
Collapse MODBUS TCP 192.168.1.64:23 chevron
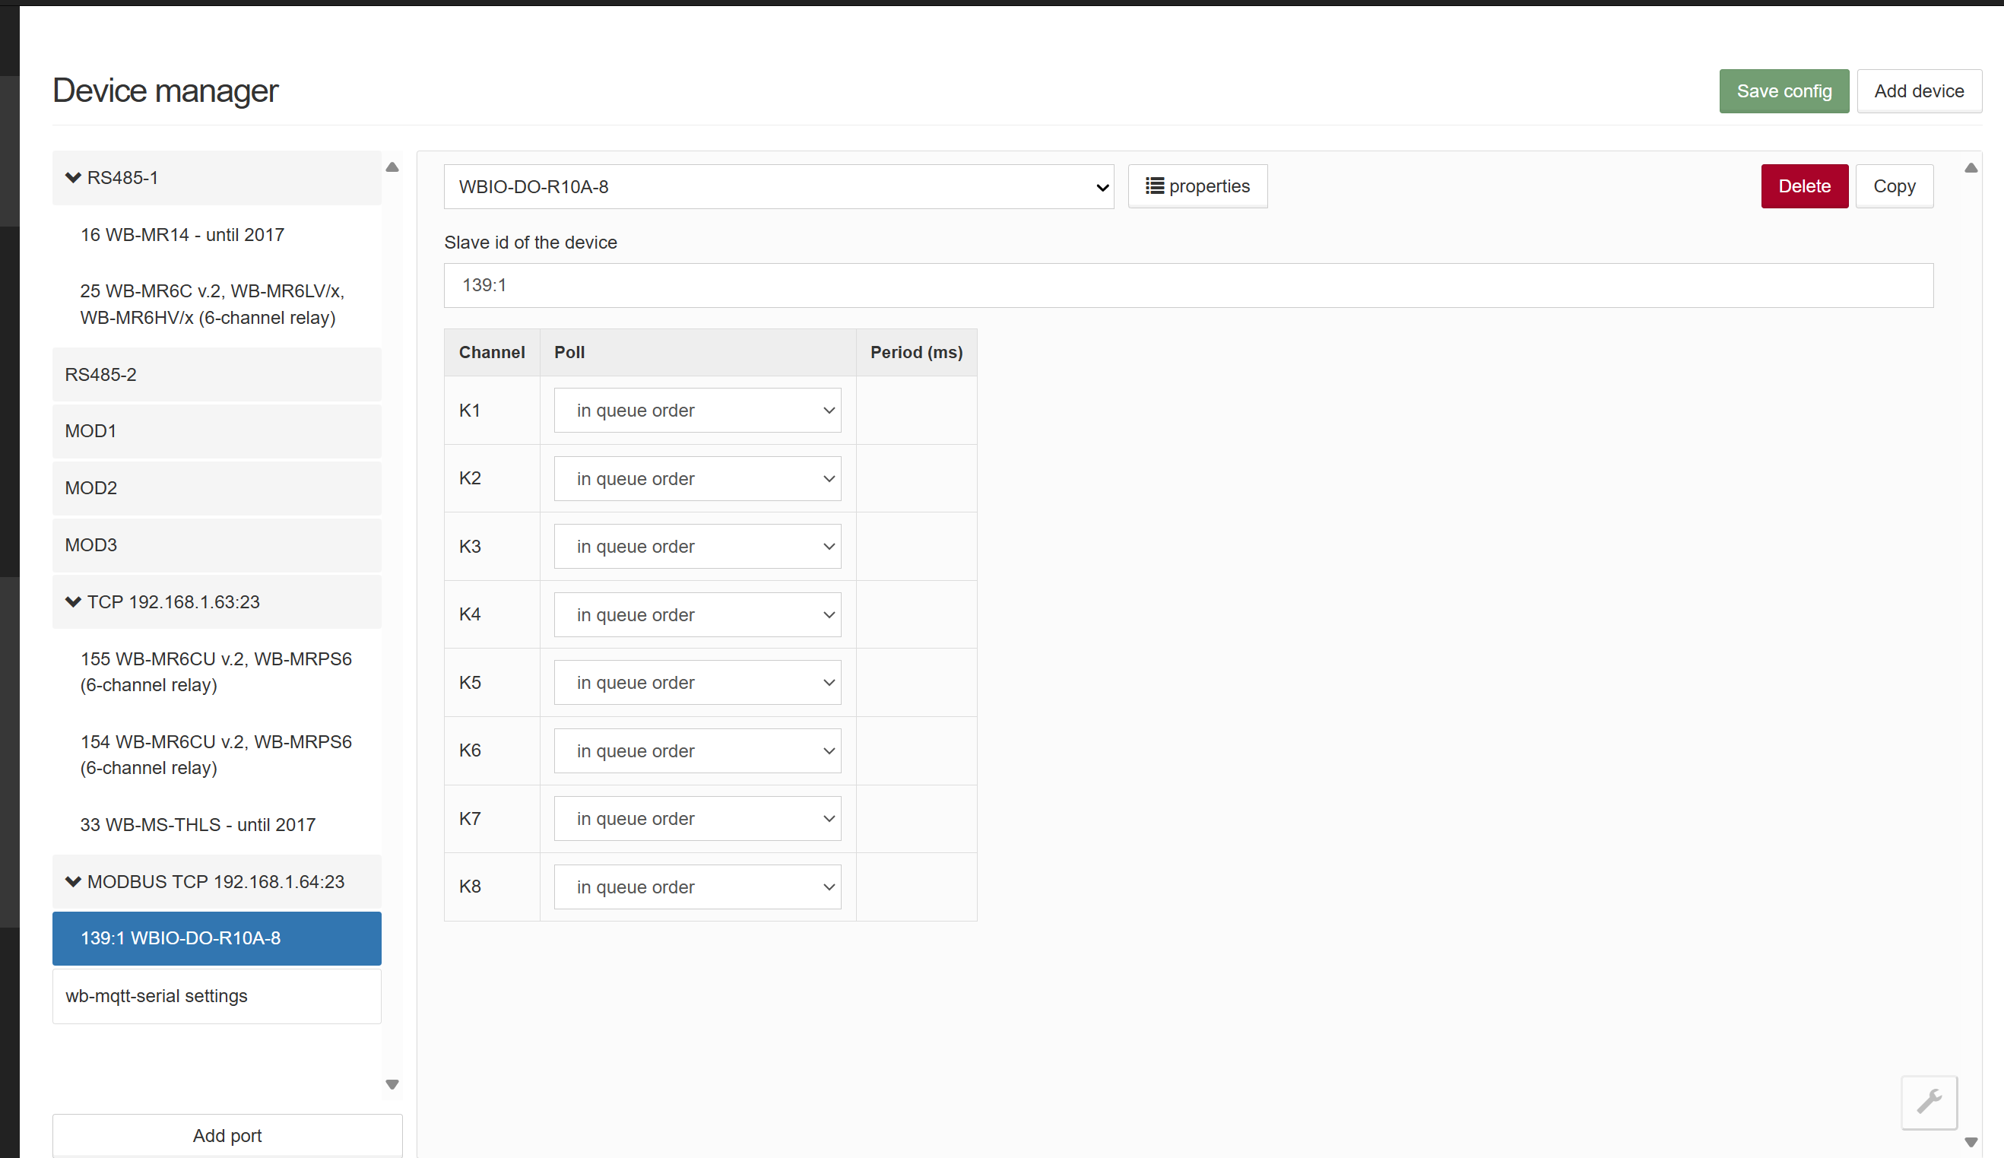coord(73,881)
